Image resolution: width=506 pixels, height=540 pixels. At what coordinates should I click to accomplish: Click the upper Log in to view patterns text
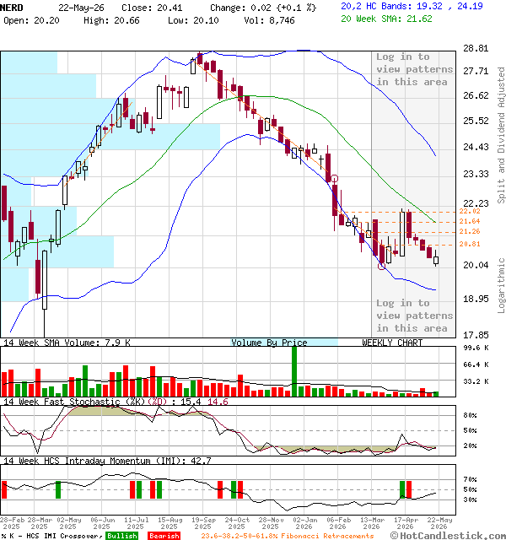pos(414,69)
